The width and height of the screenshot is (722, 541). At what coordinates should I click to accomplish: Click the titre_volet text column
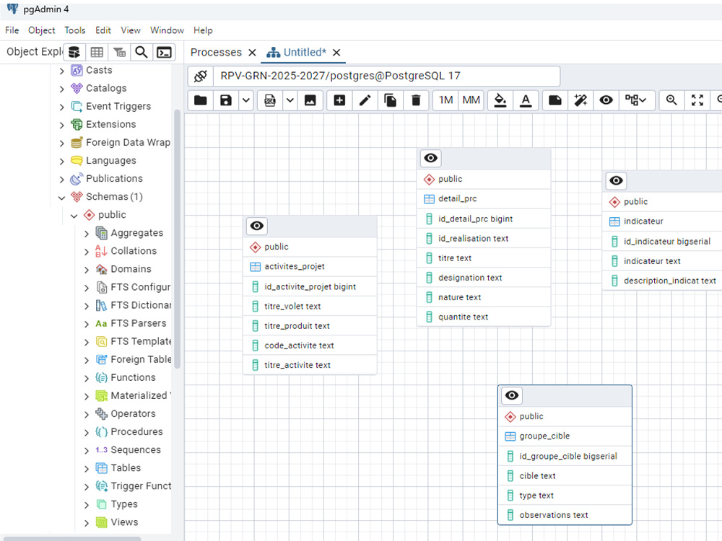click(x=310, y=307)
